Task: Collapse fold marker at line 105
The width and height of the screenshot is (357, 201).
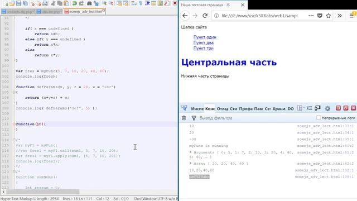Action: (14, 92)
